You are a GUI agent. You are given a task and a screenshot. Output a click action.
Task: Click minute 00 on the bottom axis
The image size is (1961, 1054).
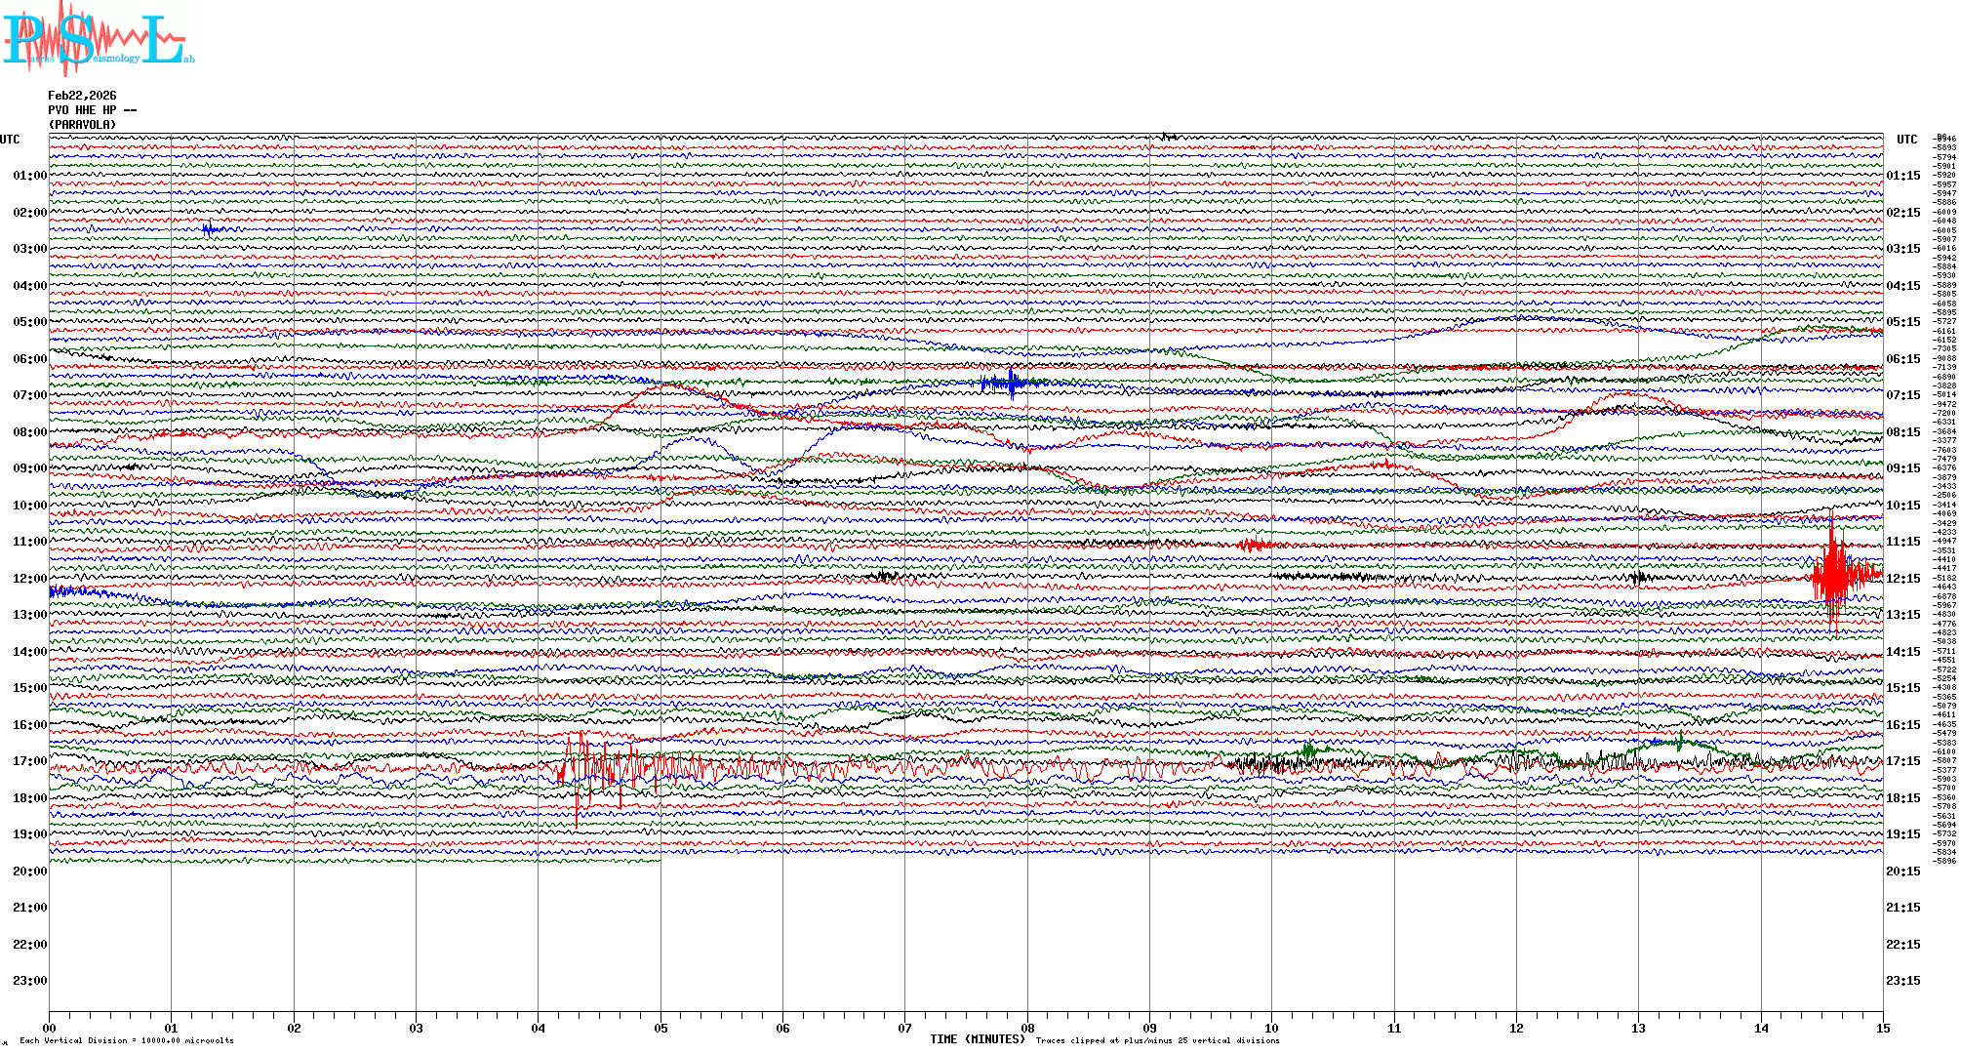(50, 1028)
